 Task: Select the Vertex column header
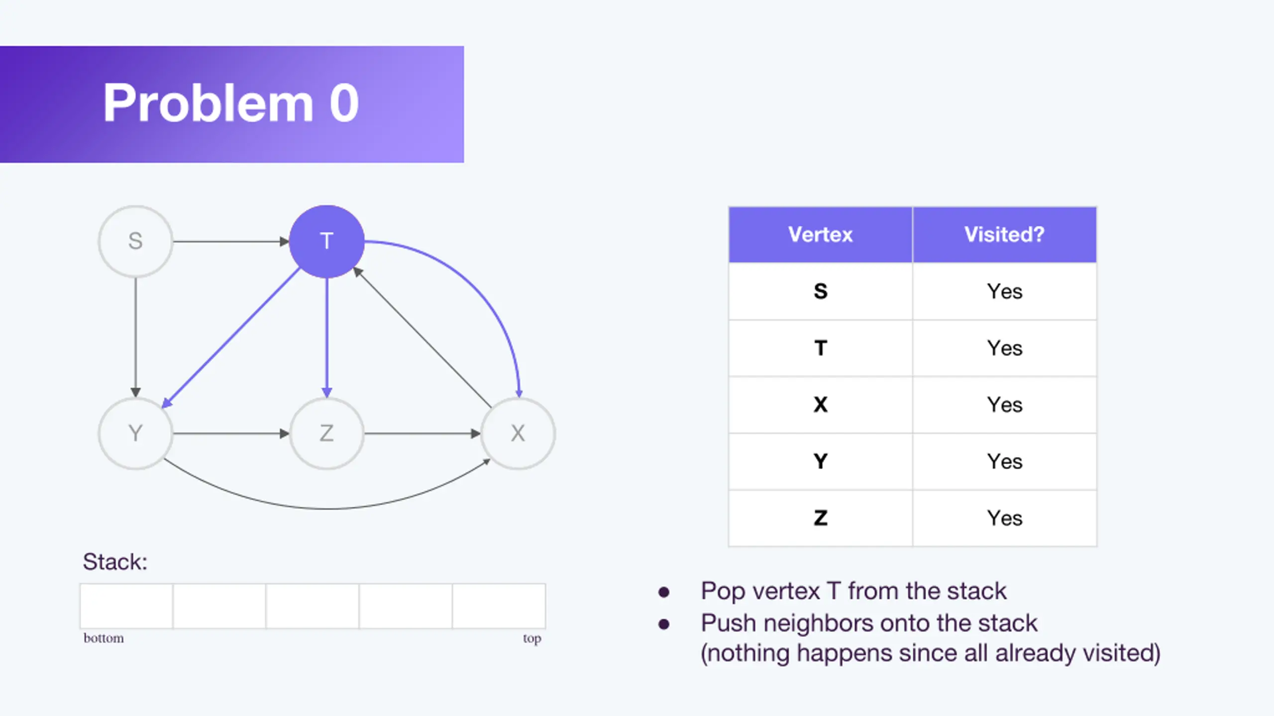[820, 234]
